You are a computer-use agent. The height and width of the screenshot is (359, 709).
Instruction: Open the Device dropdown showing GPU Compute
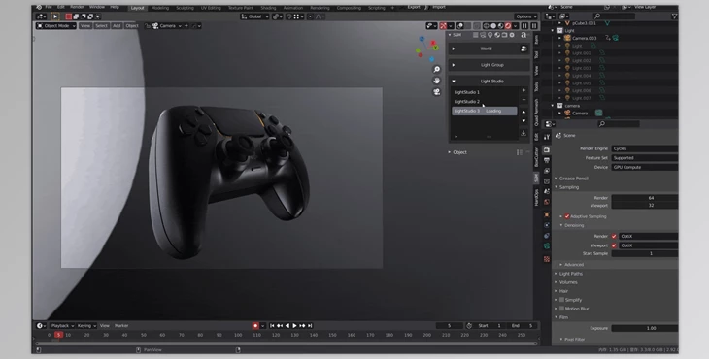click(x=645, y=167)
